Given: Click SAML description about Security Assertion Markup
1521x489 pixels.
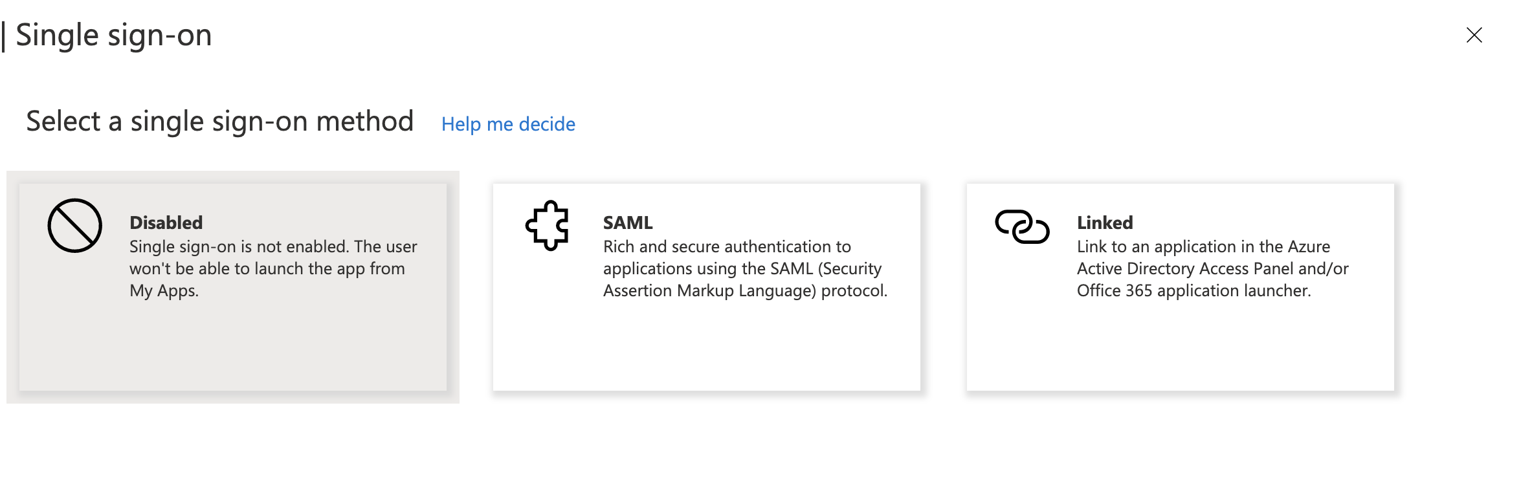Looking at the screenshot, I should [745, 268].
